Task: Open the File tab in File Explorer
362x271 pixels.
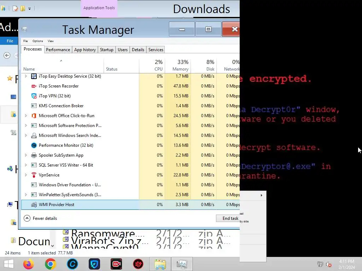Action: point(10,41)
